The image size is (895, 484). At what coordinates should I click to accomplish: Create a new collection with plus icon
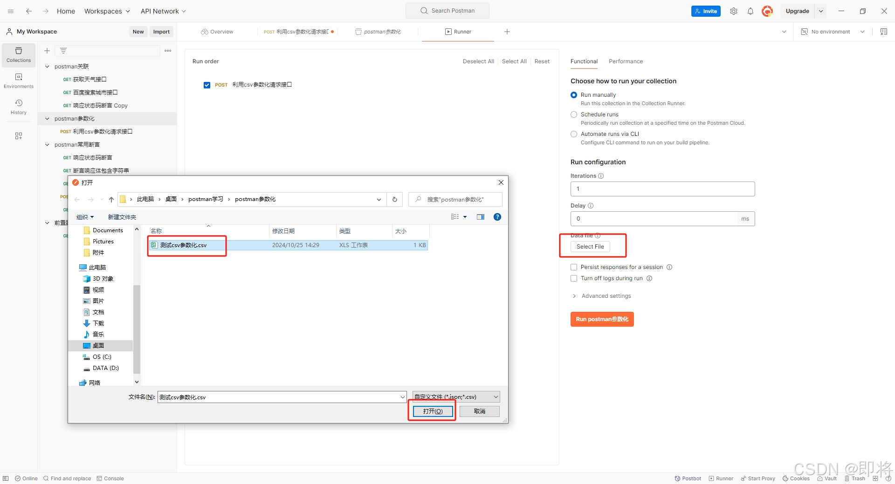47,51
